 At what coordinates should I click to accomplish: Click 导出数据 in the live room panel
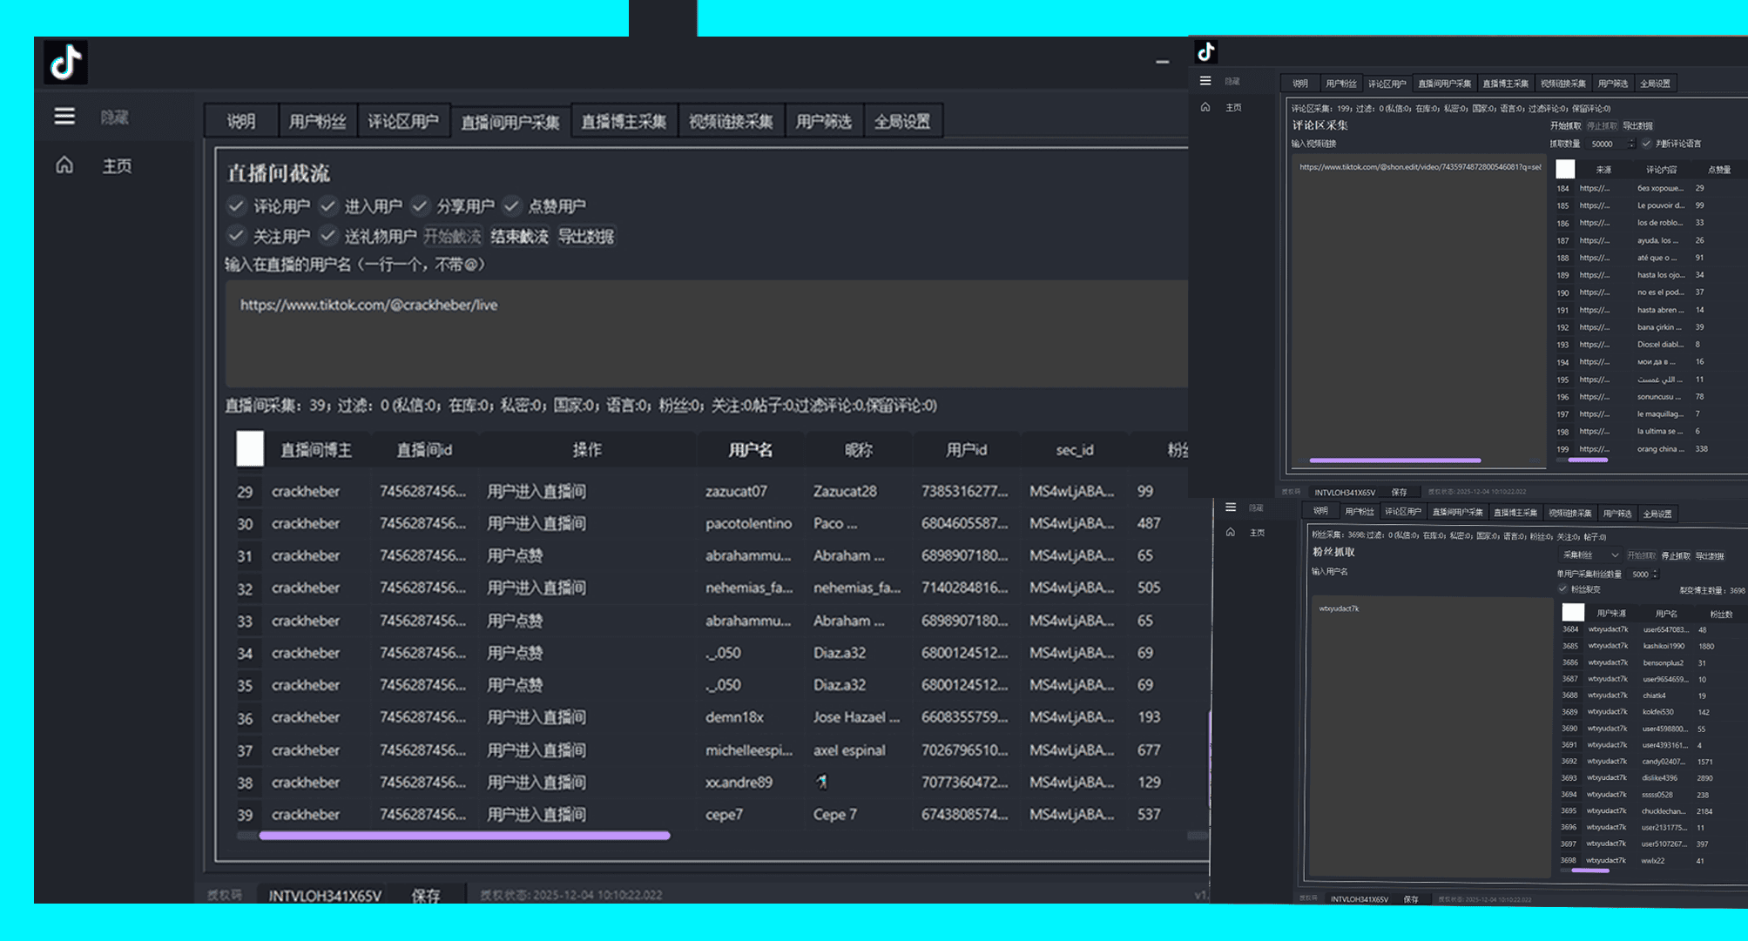coord(585,236)
